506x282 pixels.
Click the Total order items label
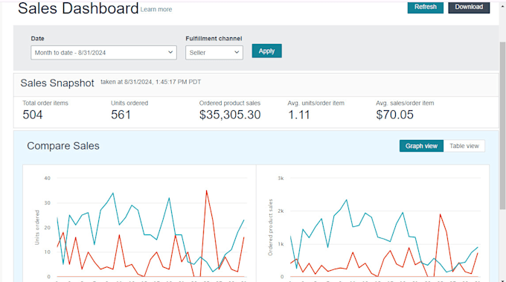(x=45, y=103)
